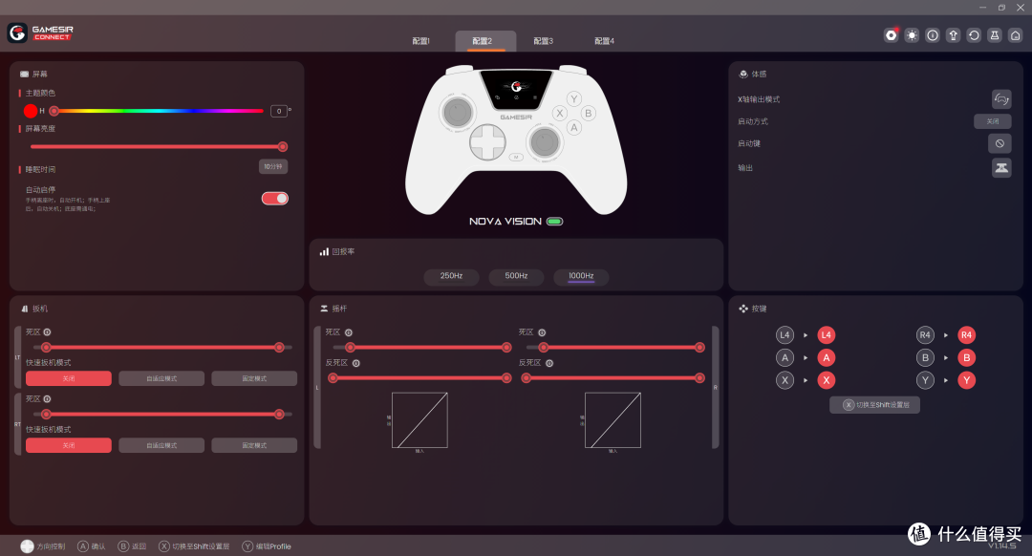Viewport: 1032px width, 556px height.
Task: Click the white Nova Vision controller image
Action: [x=516, y=139]
